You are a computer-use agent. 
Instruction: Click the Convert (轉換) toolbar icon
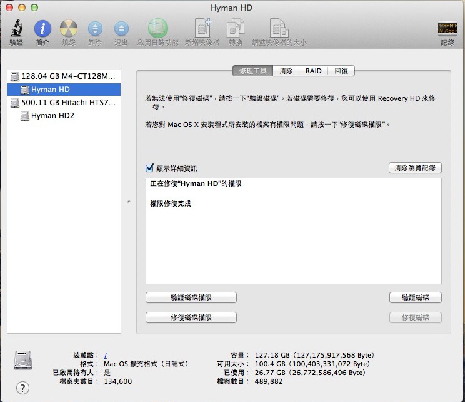point(236,29)
